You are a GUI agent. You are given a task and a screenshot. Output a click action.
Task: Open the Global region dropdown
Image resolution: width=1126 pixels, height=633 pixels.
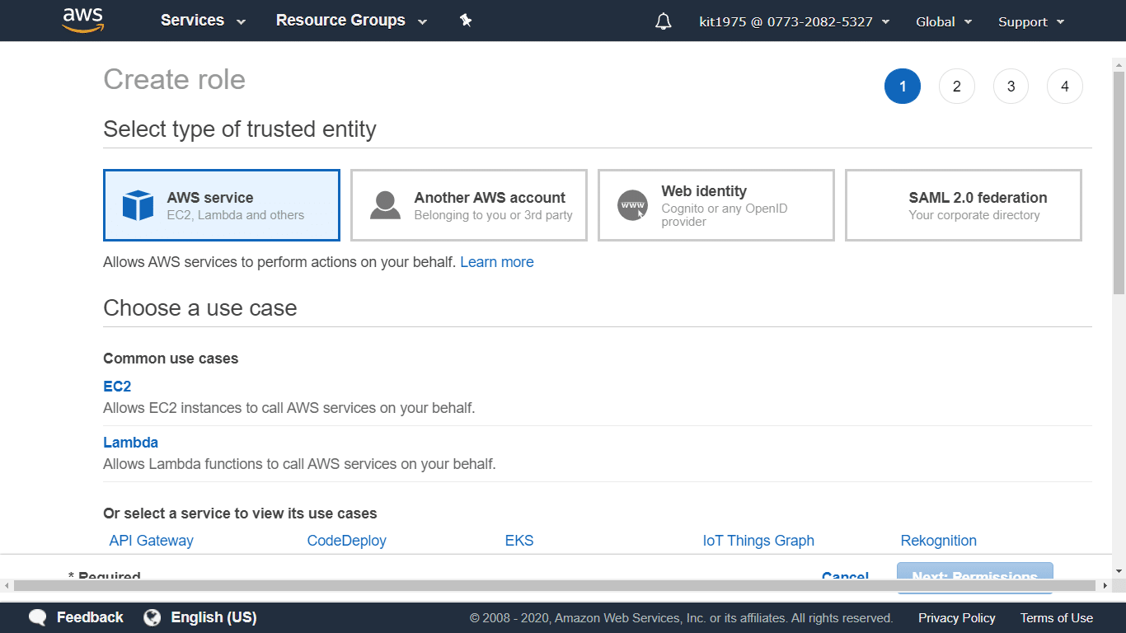[942, 21]
